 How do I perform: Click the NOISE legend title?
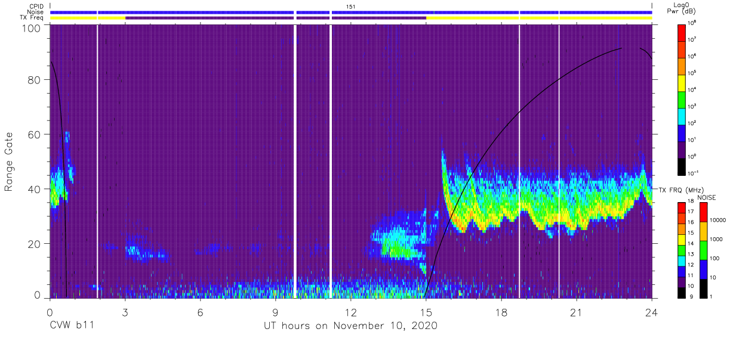click(707, 197)
